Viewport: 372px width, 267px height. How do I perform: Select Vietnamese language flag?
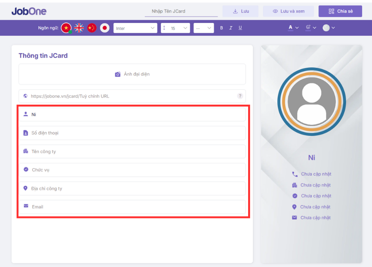pyautogui.click(x=66, y=28)
